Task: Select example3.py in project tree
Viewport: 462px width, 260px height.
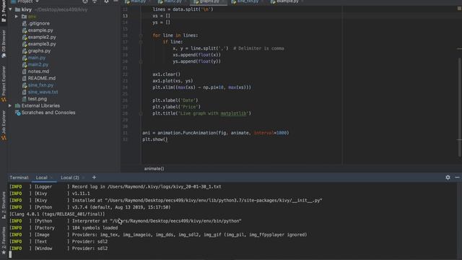Action: pos(42,44)
